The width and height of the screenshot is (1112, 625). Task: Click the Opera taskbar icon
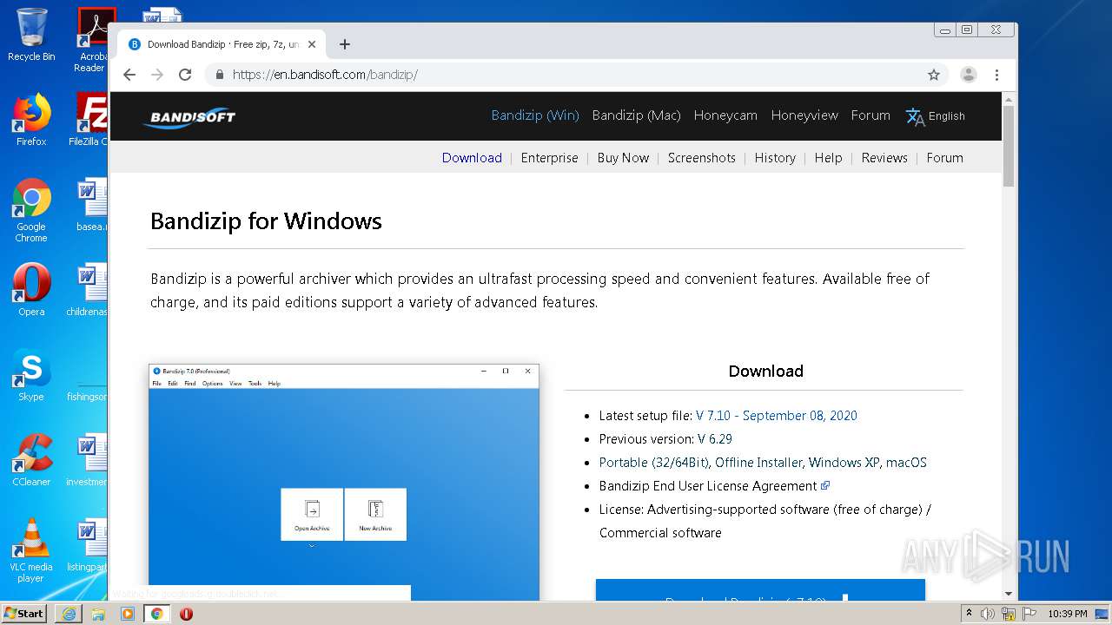[186, 614]
